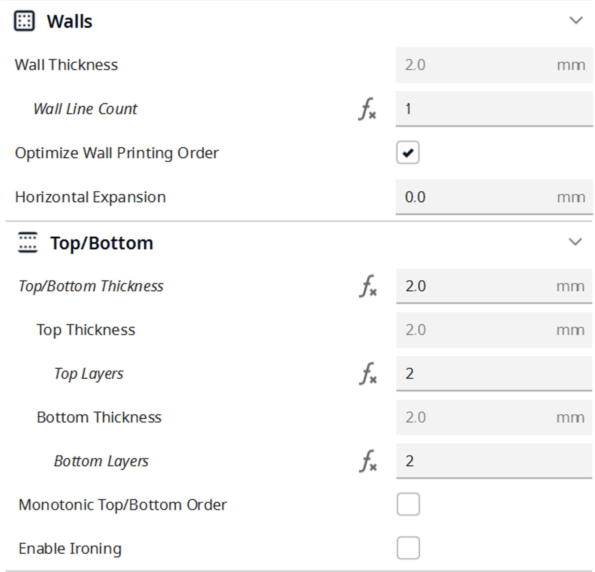Screen dimensions: 595x572
Task: Reset Top/Bottom Thickness formula icon
Action: [x=368, y=286]
